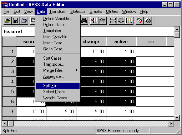Click the active column header
The height and width of the screenshot is (135, 182).
pos(121,42)
